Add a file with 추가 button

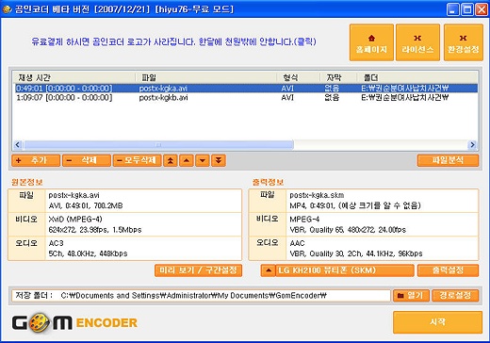(x=36, y=160)
